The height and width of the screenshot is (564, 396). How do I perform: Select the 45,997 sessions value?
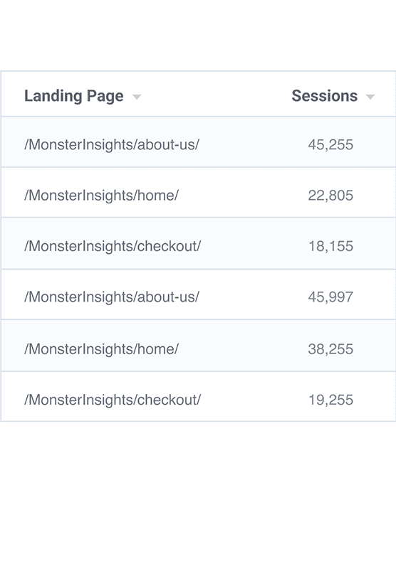(x=330, y=297)
